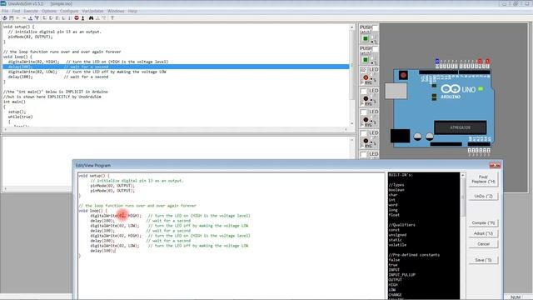Viewport: 533px width, 300px height.
Task: Click the load file icon starting the toolbar
Action: click(x=5, y=18)
